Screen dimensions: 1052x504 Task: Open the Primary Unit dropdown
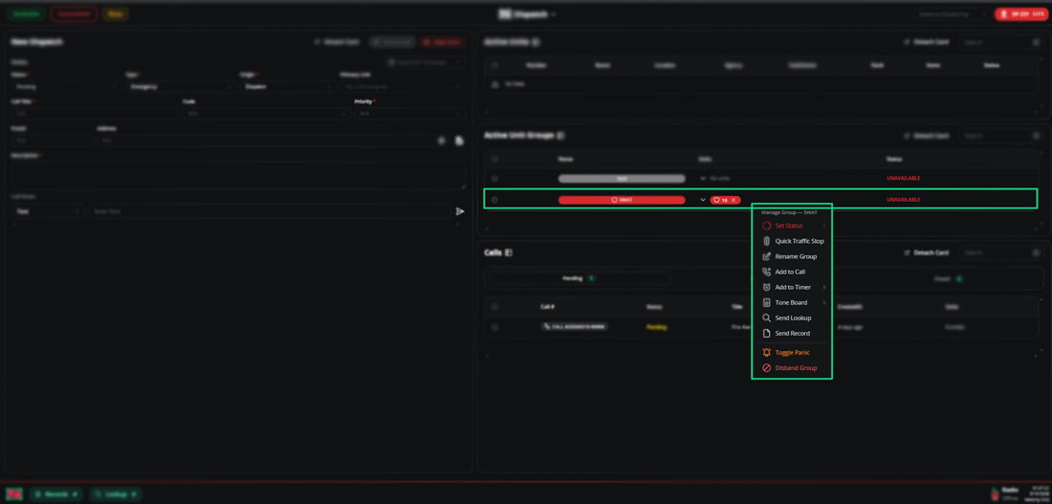[402, 87]
